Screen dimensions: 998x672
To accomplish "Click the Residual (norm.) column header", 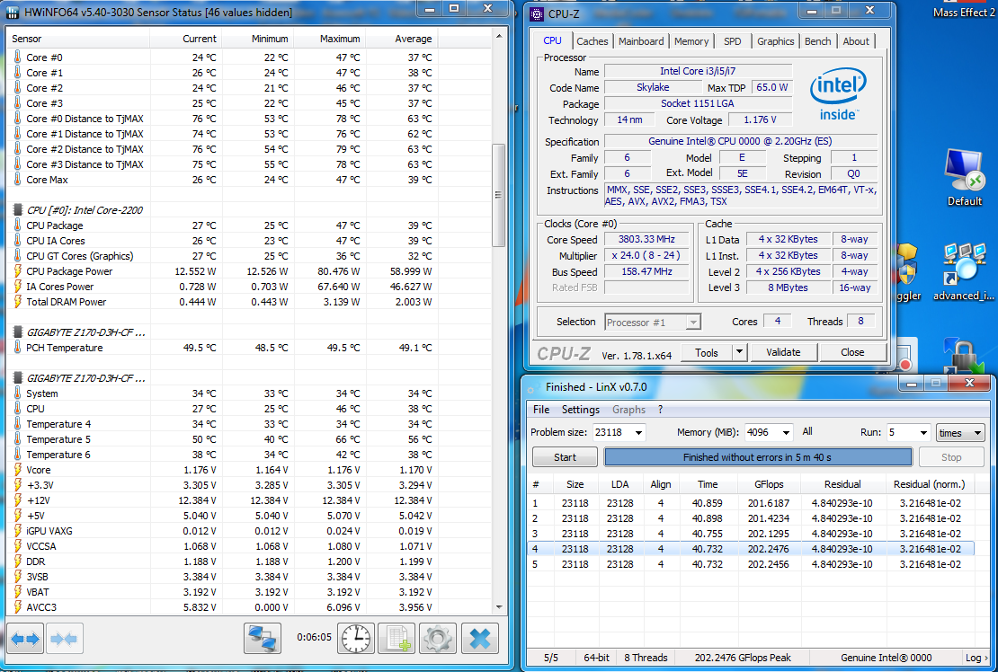I will click(x=930, y=484).
